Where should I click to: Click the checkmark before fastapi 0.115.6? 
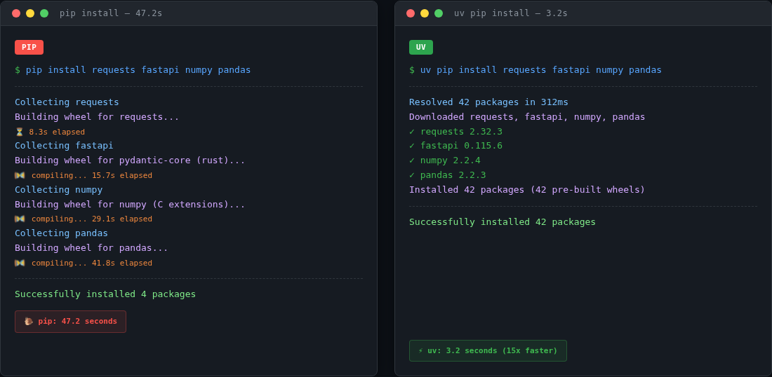(x=412, y=146)
